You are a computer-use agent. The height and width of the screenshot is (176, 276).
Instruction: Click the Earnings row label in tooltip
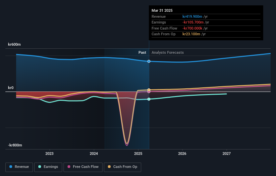pos(159,22)
